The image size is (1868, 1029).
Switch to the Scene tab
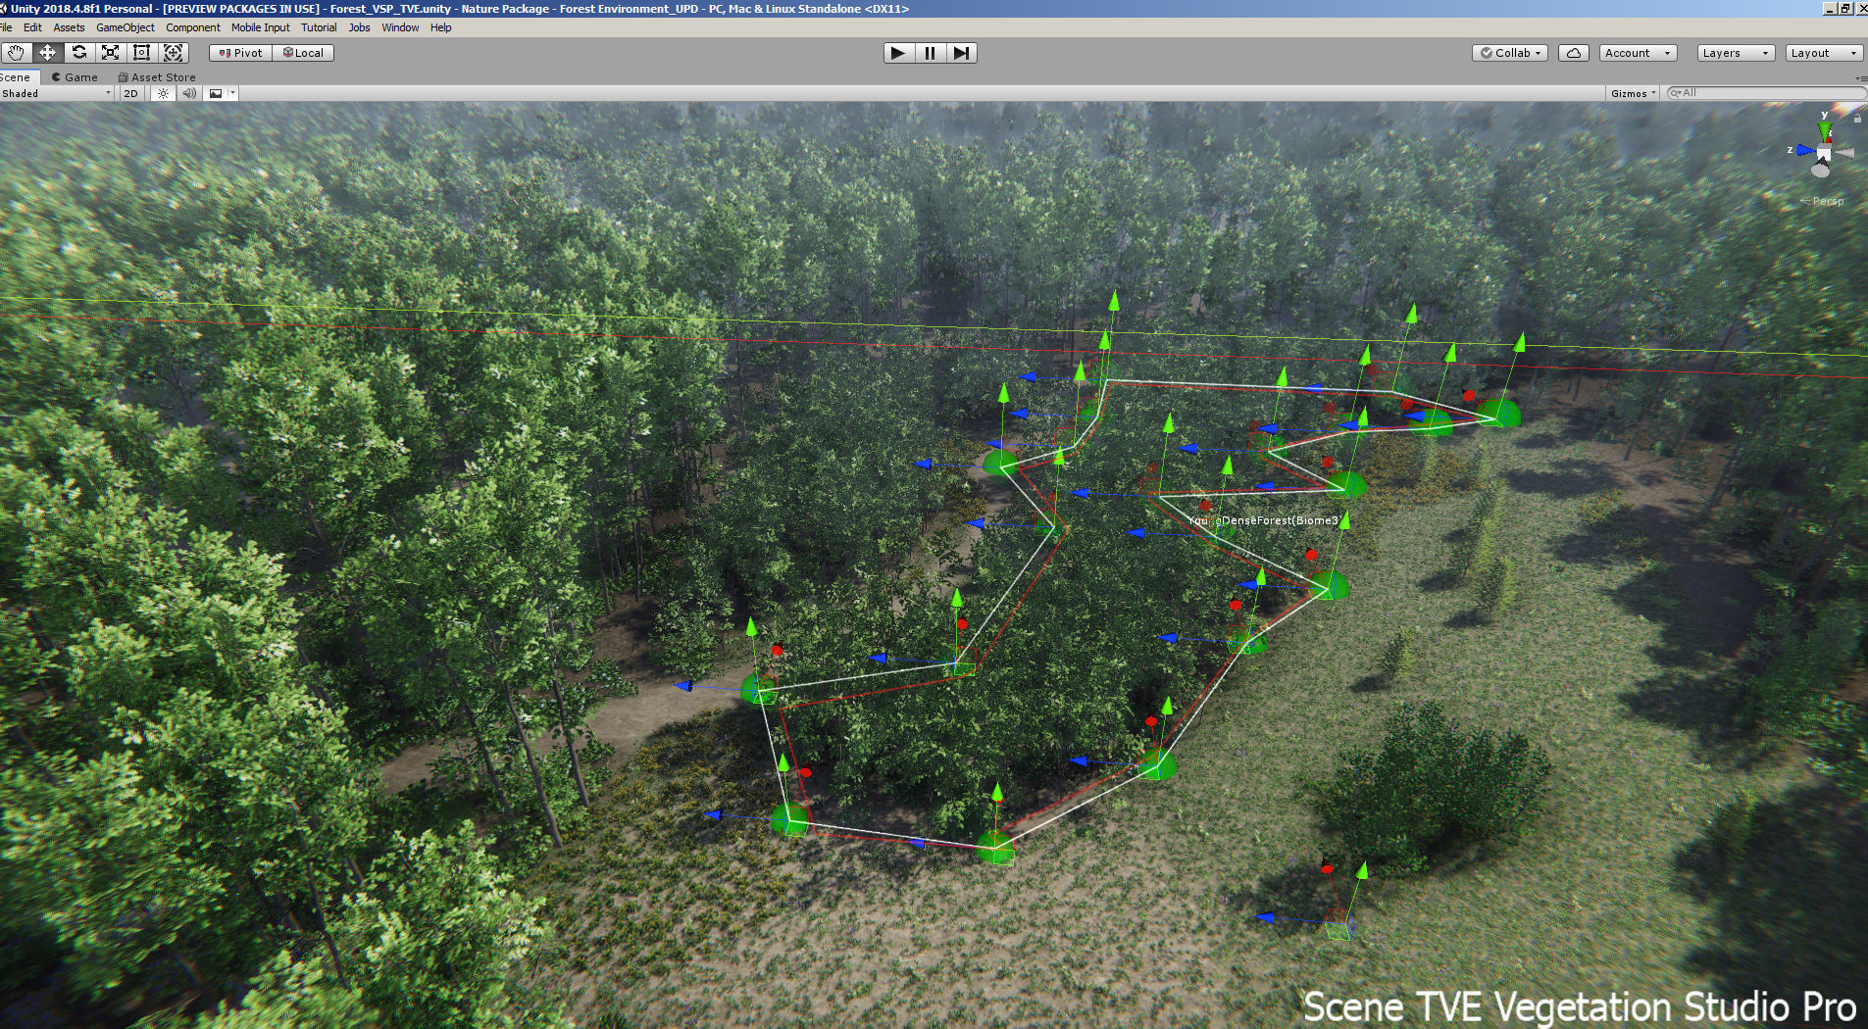(18, 77)
